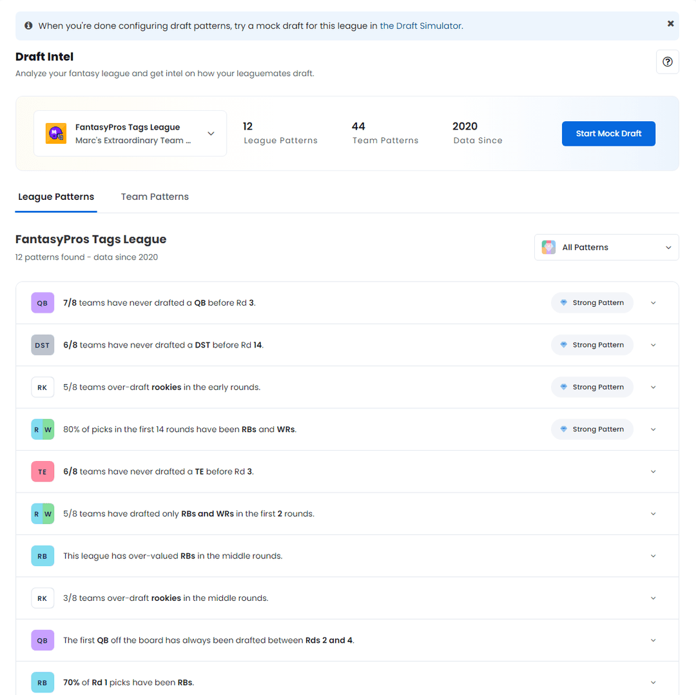Screen dimensions: 696x695
Task: Click the 2020 Data Since stat
Action: coord(477,133)
